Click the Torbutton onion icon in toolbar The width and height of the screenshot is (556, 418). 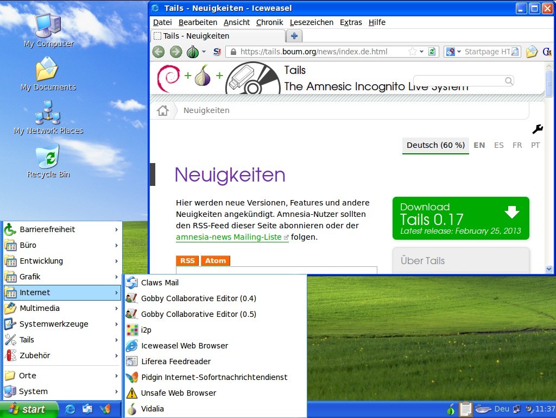click(x=193, y=52)
